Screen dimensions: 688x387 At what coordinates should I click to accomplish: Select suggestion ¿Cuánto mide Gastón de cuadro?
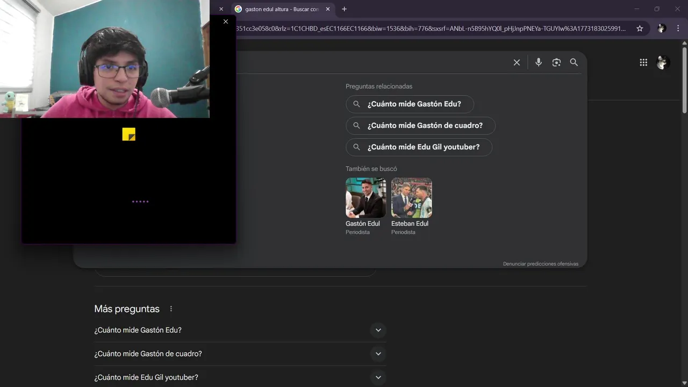tap(420, 125)
